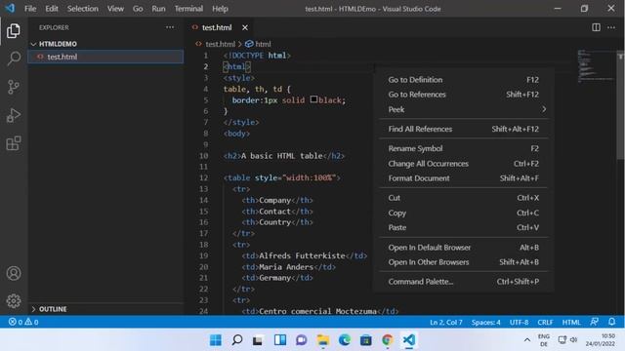Click Spaces: 4 indentation setting
Image resolution: width=625 pixels, height=351 pixels.
tap(486, 322)
